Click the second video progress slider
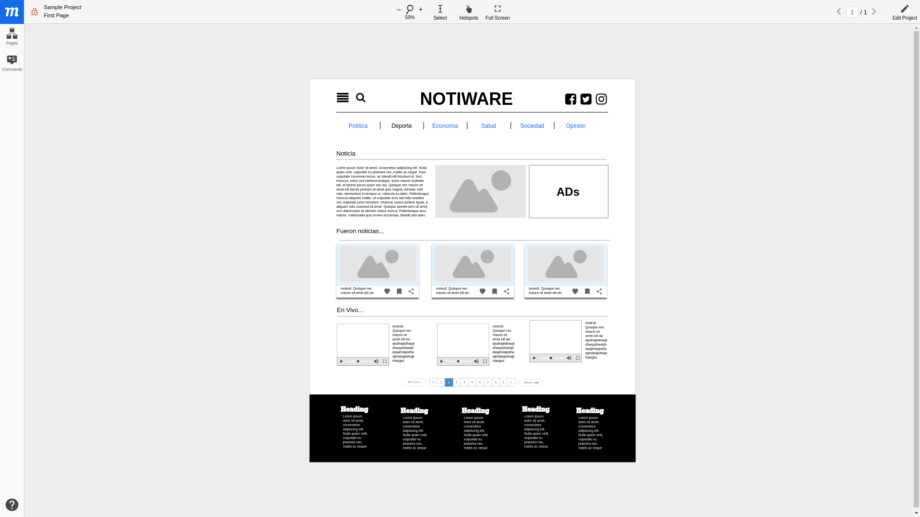This screenshot has height=517, width=920. click(x=460, y=361)
